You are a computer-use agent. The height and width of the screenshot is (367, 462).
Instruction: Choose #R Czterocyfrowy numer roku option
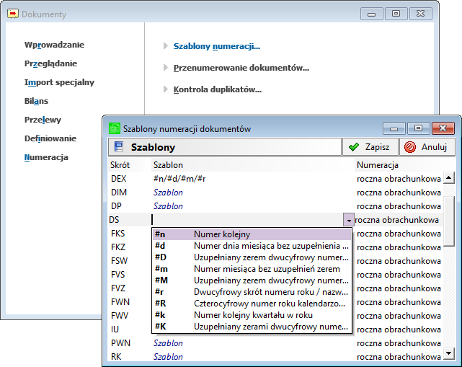[x=252, y=304]
